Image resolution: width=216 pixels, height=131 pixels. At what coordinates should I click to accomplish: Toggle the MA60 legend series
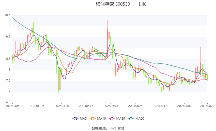point(136,119)
